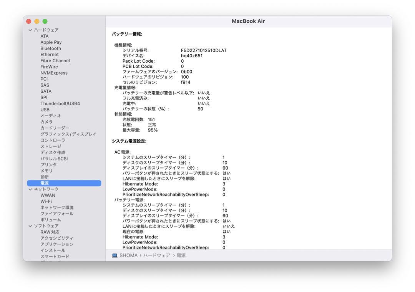Screen dimensions: 415x292
Task: Click device name bq40z651
Action: 192,56
